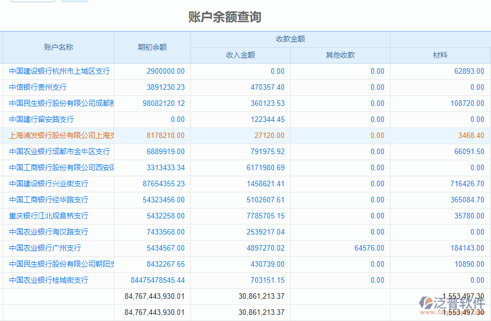This screenshot has height=321, width=491.
Task: Click the 中国建行留安路支行 account name
Action: [x=39, y=119]
